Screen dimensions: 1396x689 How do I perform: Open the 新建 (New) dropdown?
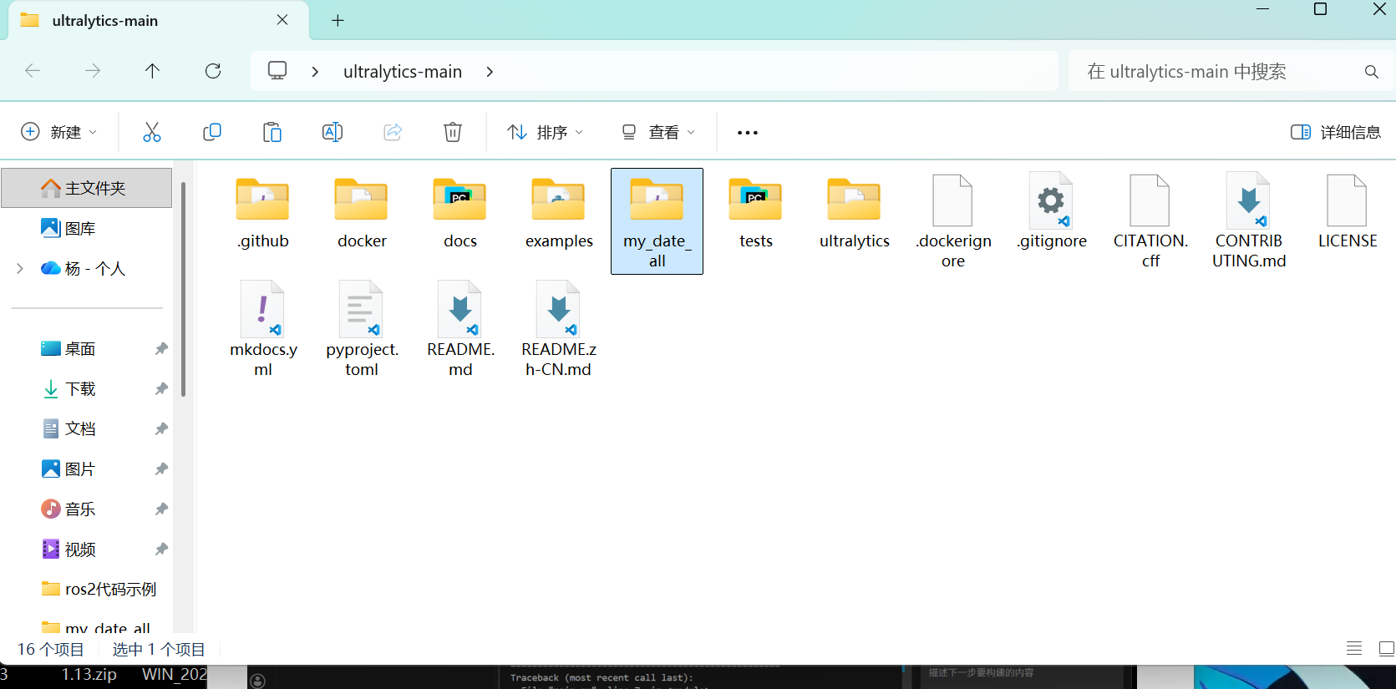pos(58,132)
